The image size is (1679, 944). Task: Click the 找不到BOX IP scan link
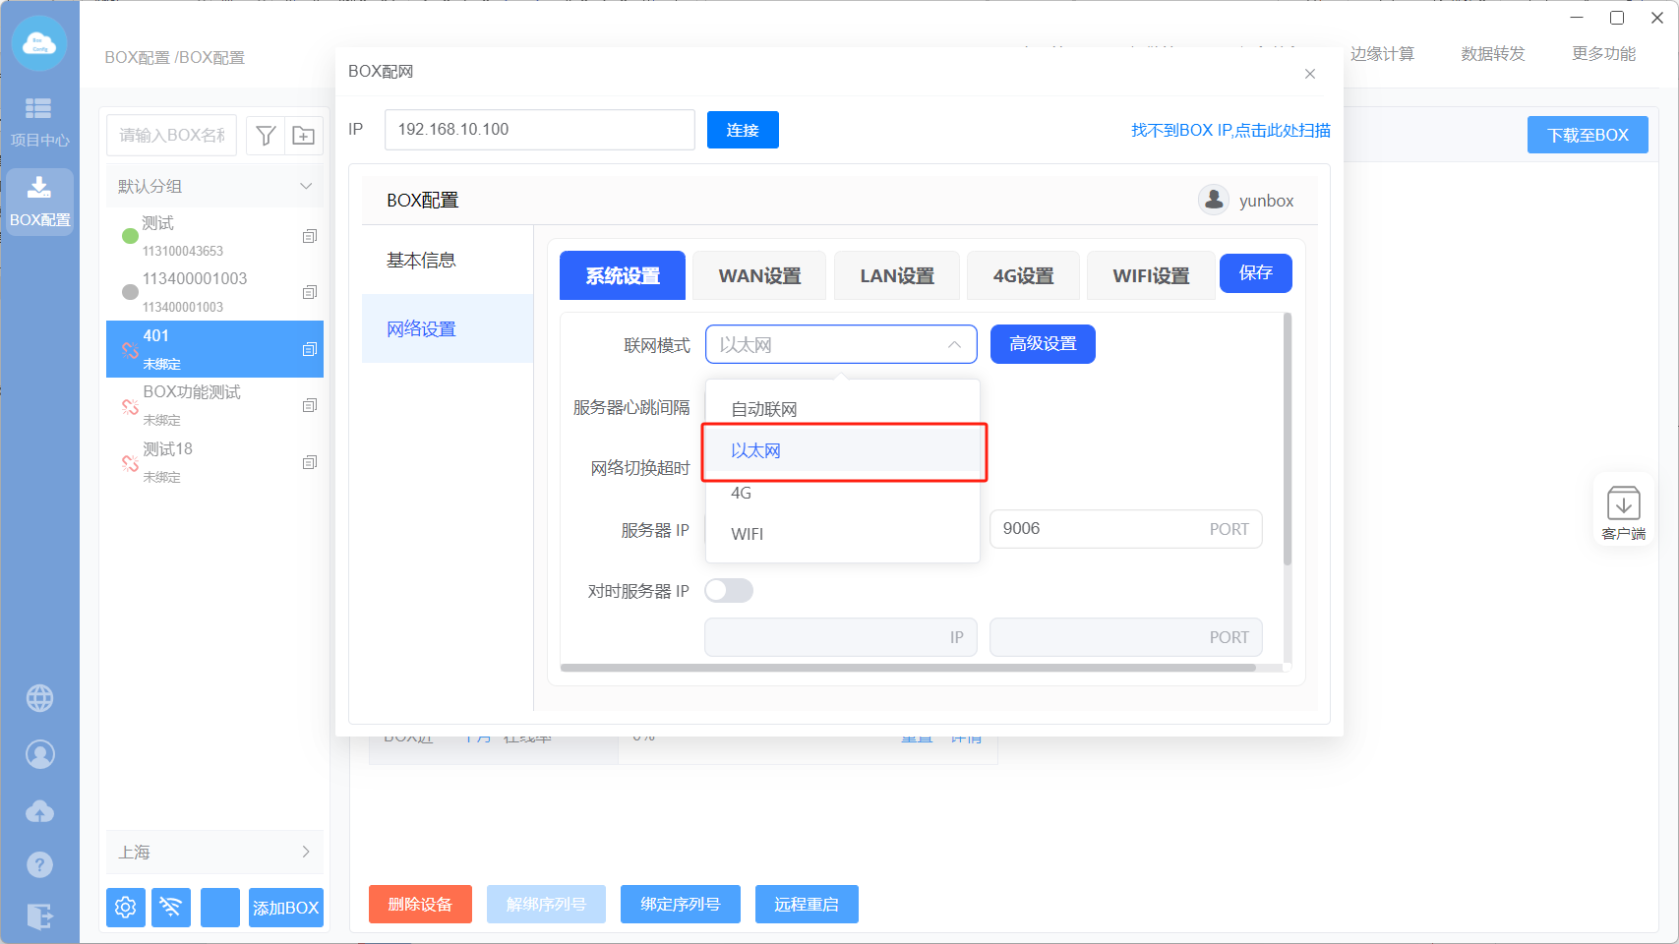point(1229,130)
